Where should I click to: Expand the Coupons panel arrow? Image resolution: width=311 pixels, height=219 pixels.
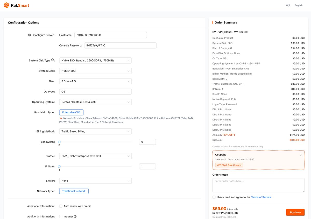pos(301,155)
